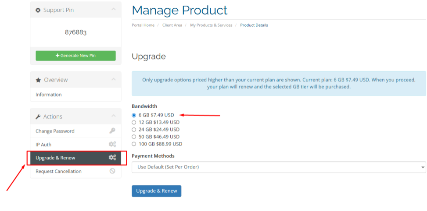
Task: Collapse the Actions panel chevron
Action: 114,116
